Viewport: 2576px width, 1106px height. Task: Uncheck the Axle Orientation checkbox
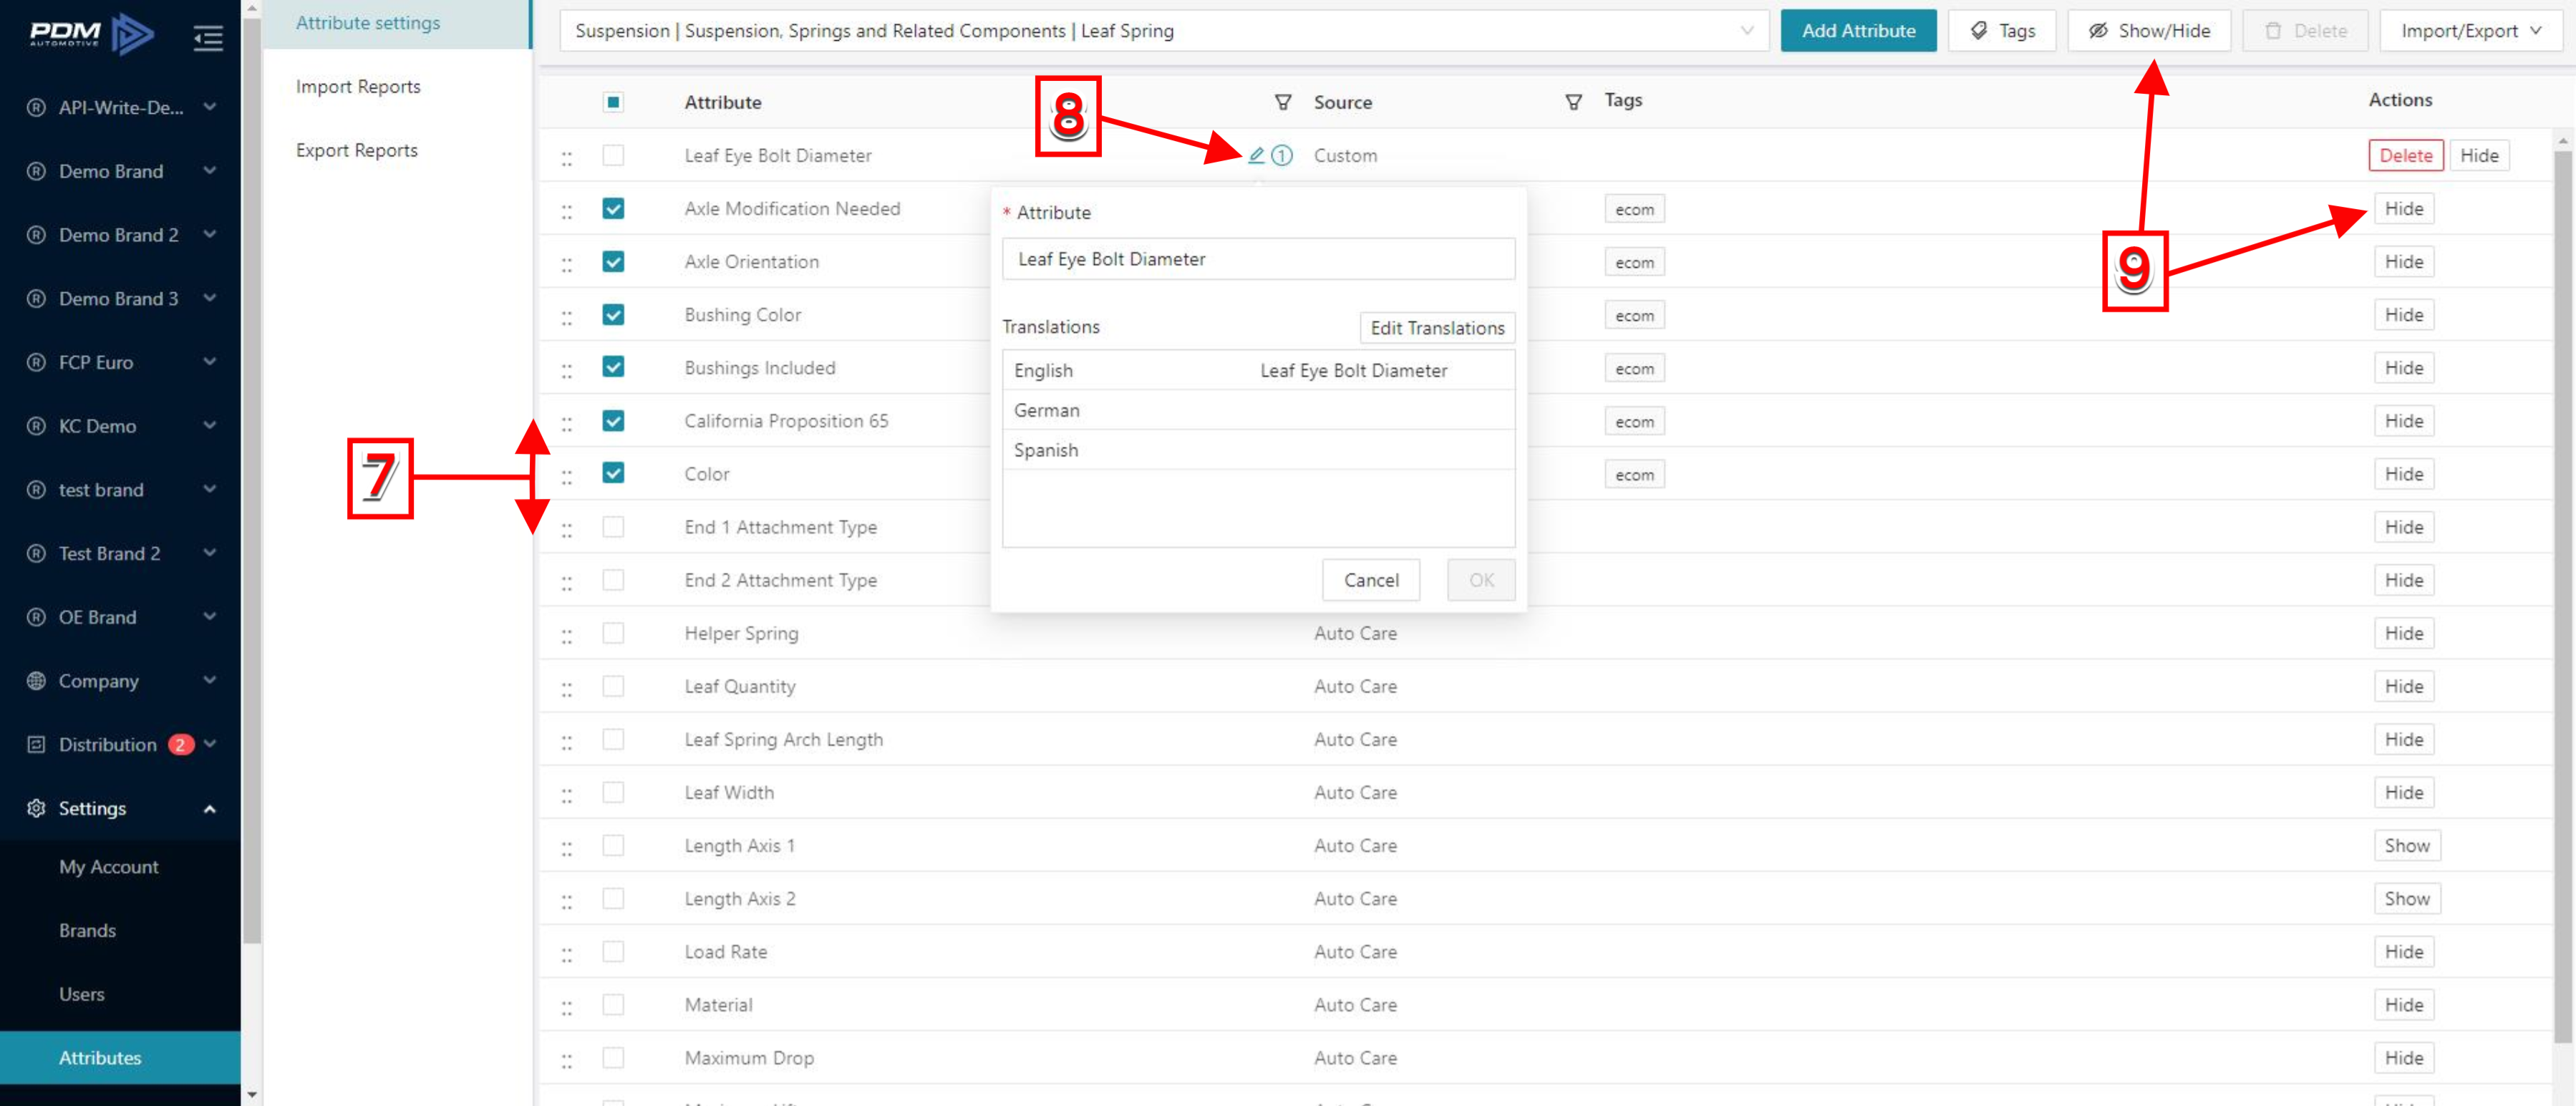pos(613,262)
